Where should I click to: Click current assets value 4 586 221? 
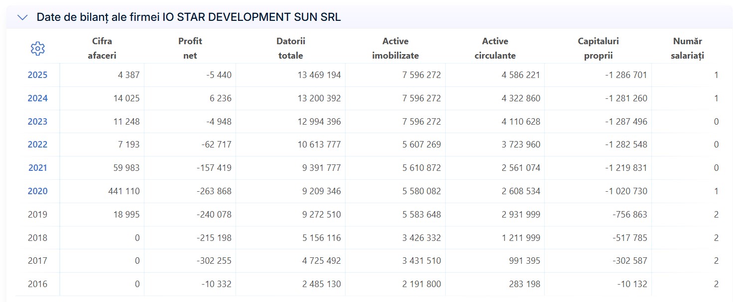521,75
